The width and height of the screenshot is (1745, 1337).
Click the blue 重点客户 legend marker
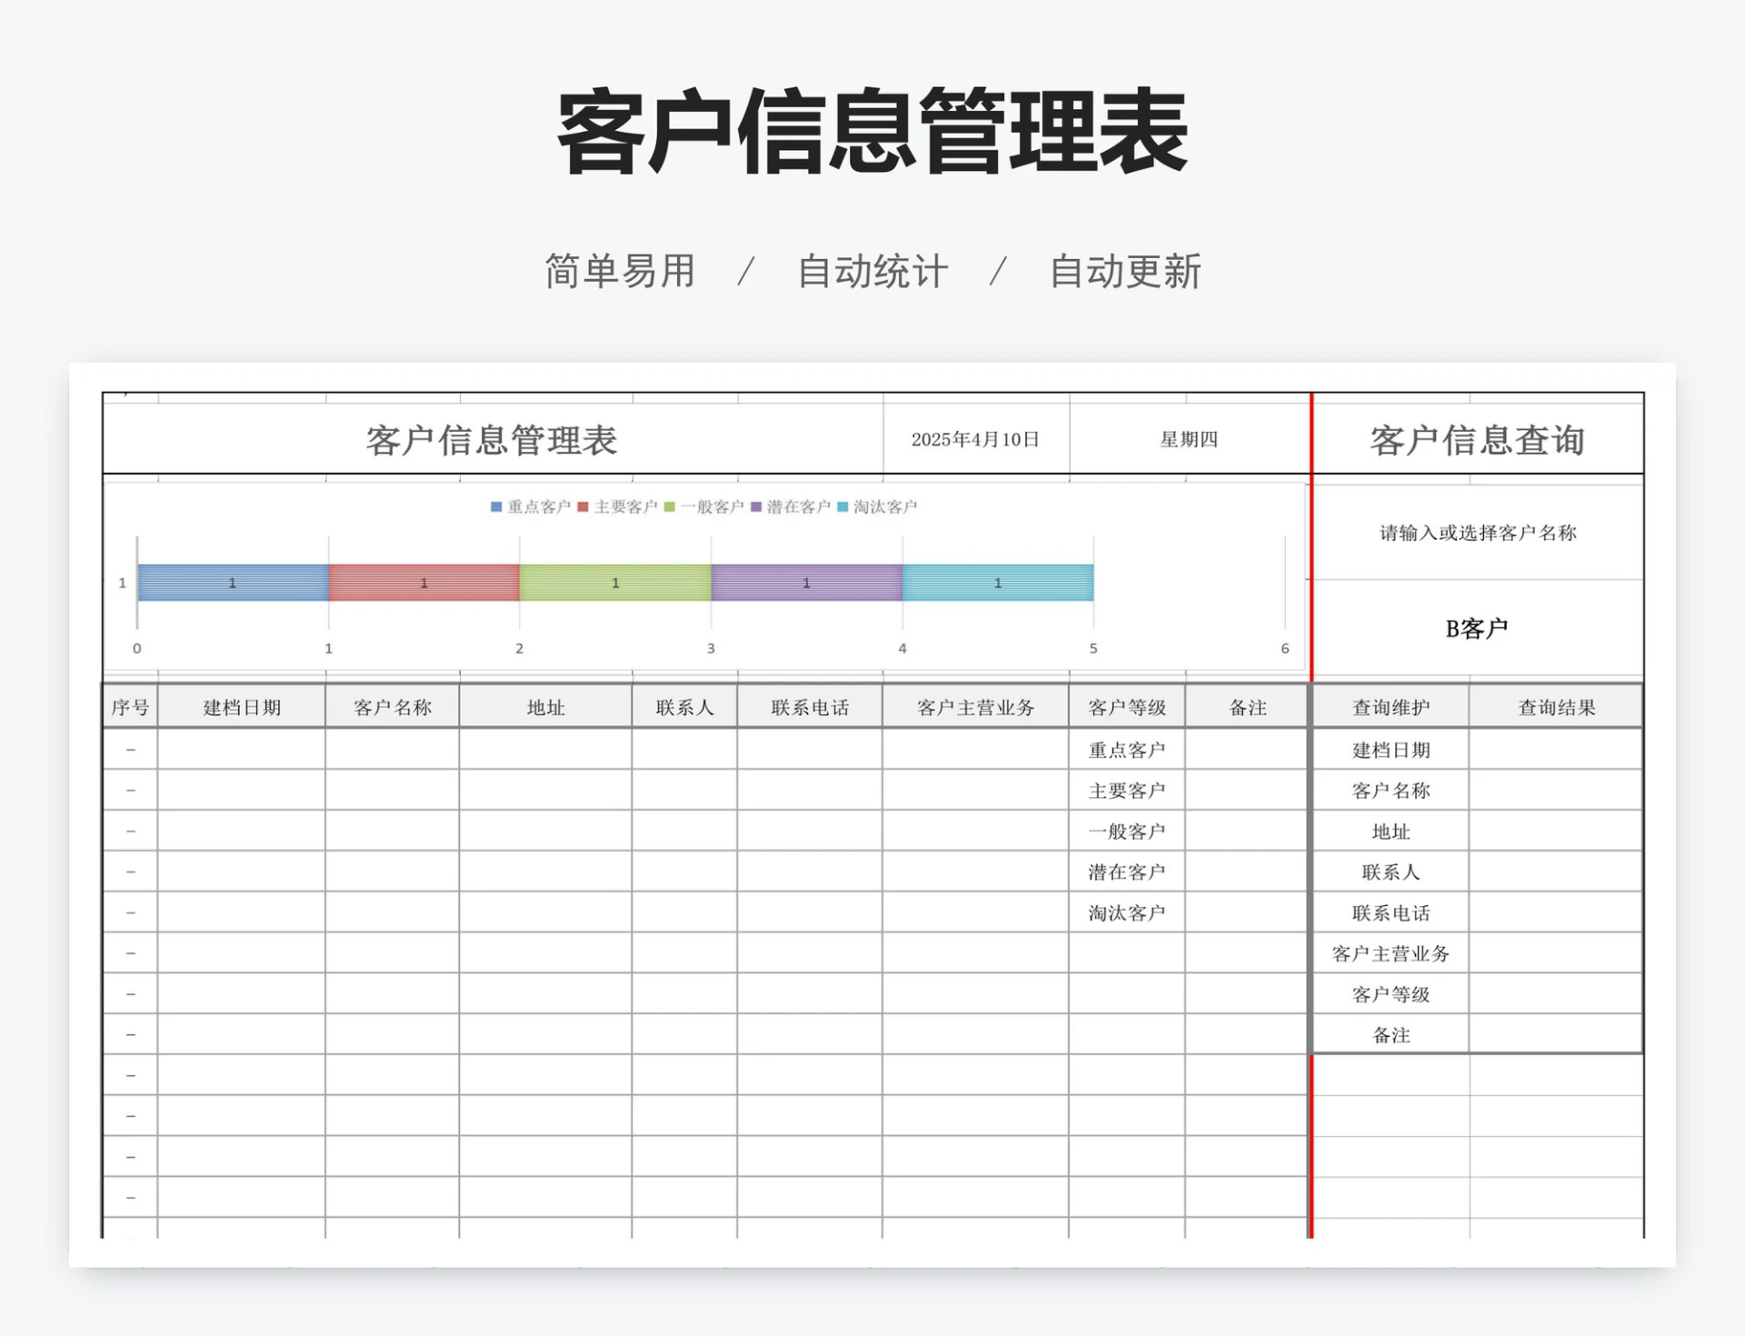(x=497, y=507)
